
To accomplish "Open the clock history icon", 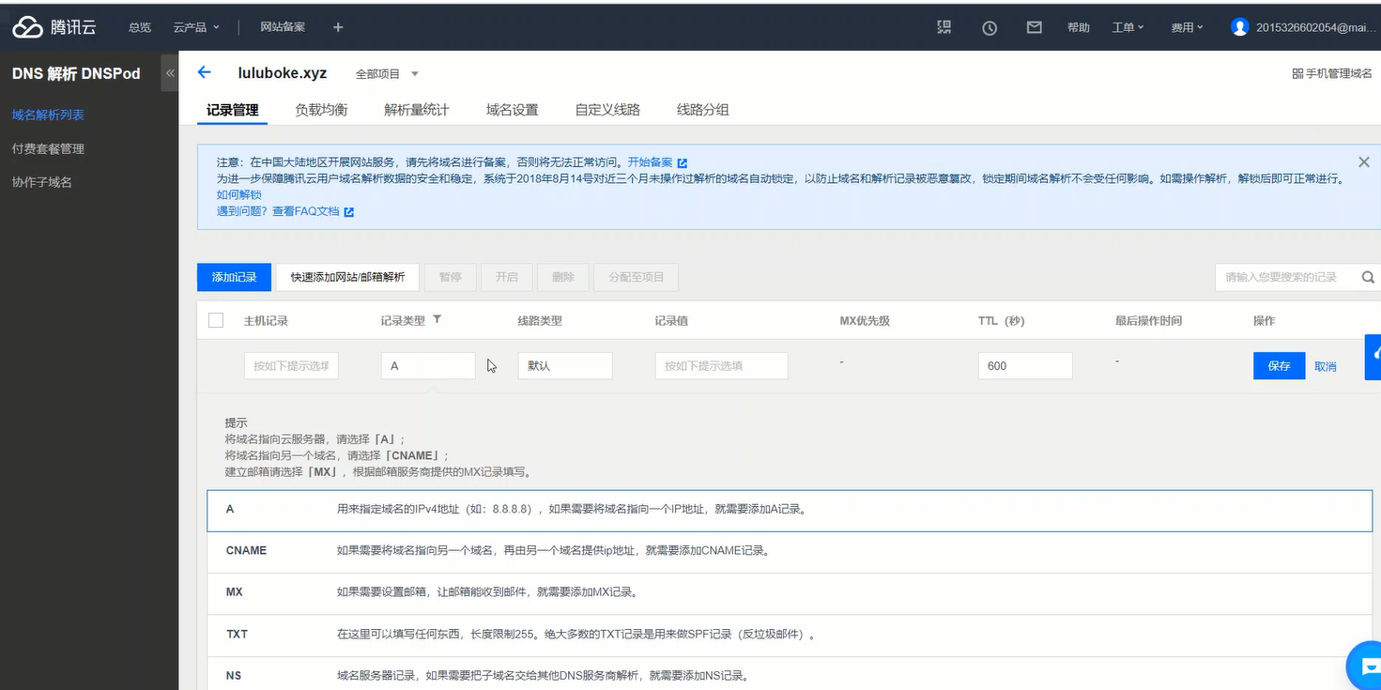I will coord(990,28).
